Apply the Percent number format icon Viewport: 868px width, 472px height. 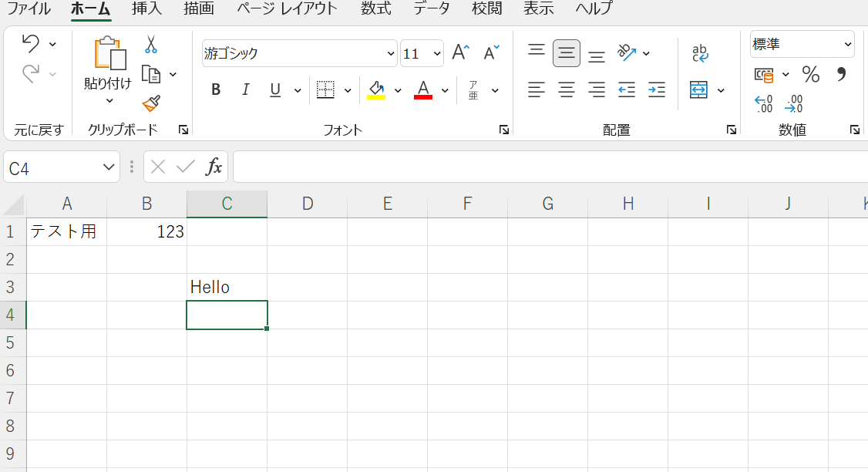pyautogui.click(x=810, y=74)
